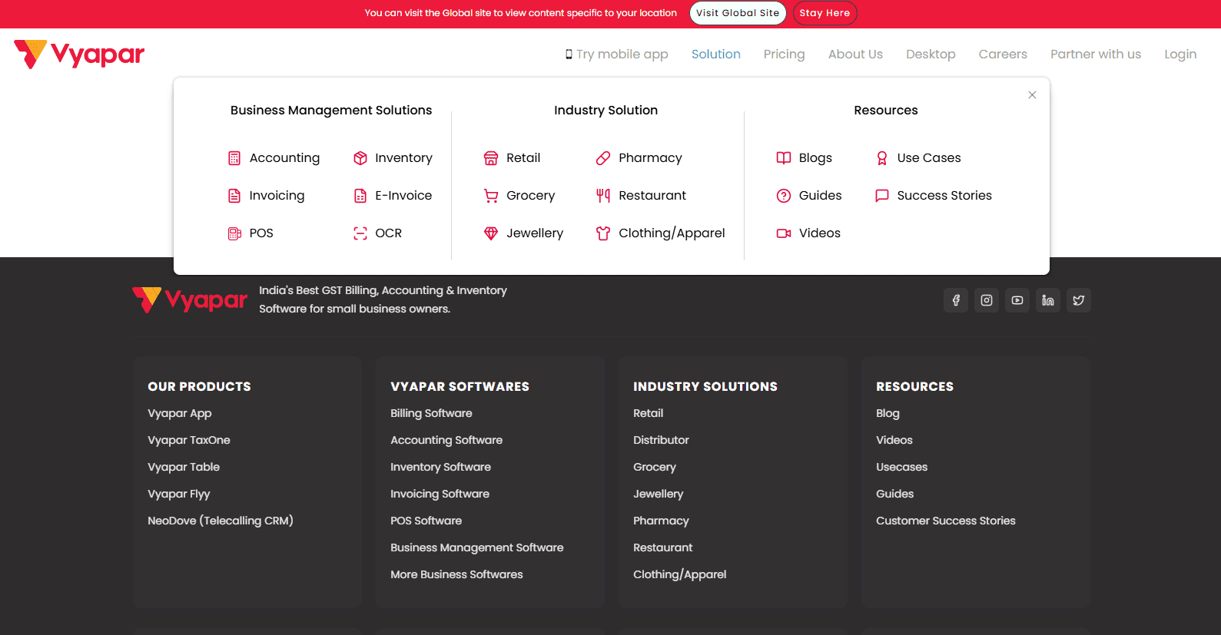The image size is (1221, 635).
Task: Click the Restaurant fork and knife icon
Action: [603, 196]
